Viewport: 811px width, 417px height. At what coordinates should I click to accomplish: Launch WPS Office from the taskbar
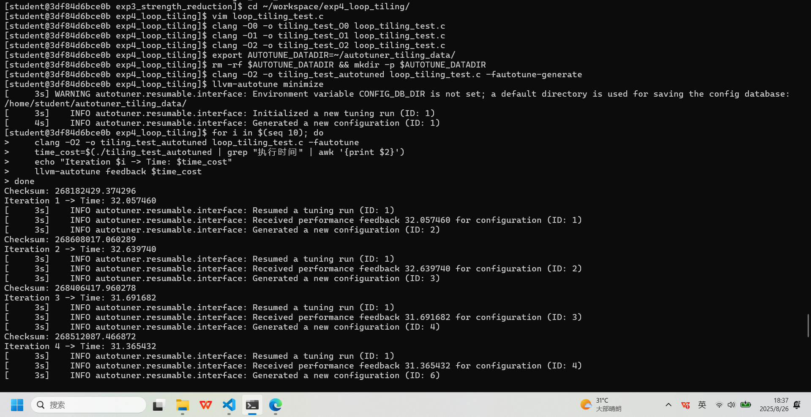(206, 405)
